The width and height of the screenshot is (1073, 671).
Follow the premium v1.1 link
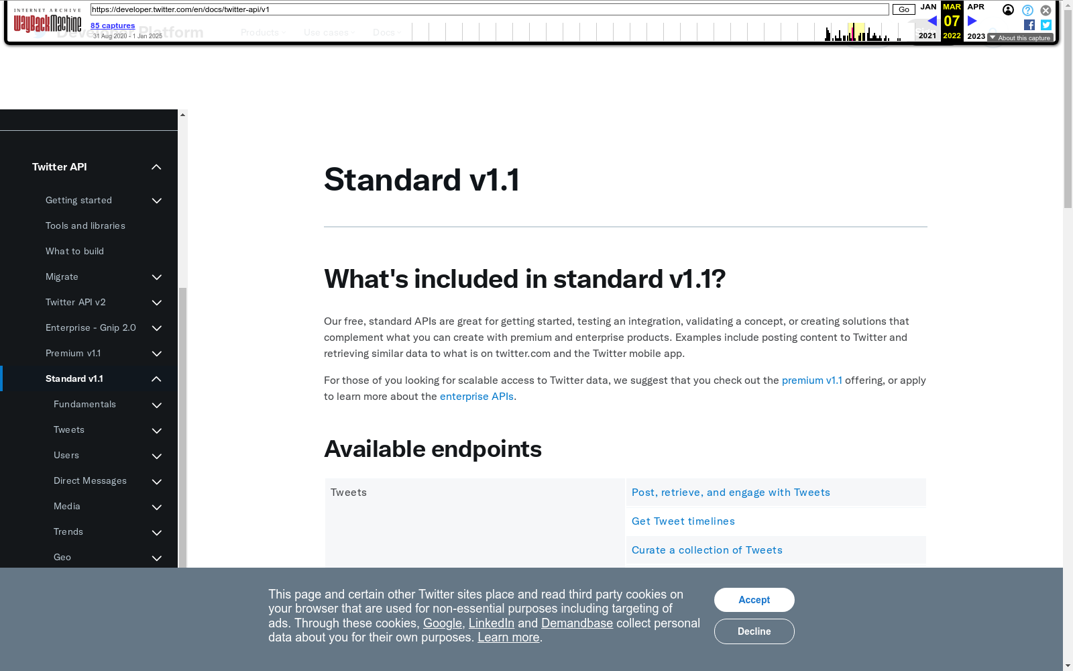pyautogui.click(x=811, y=380)
